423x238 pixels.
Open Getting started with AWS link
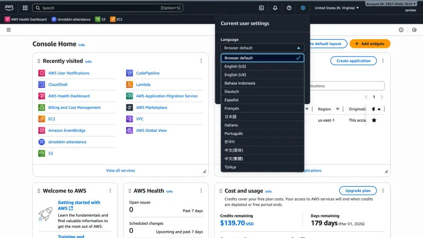coord(79,205)
